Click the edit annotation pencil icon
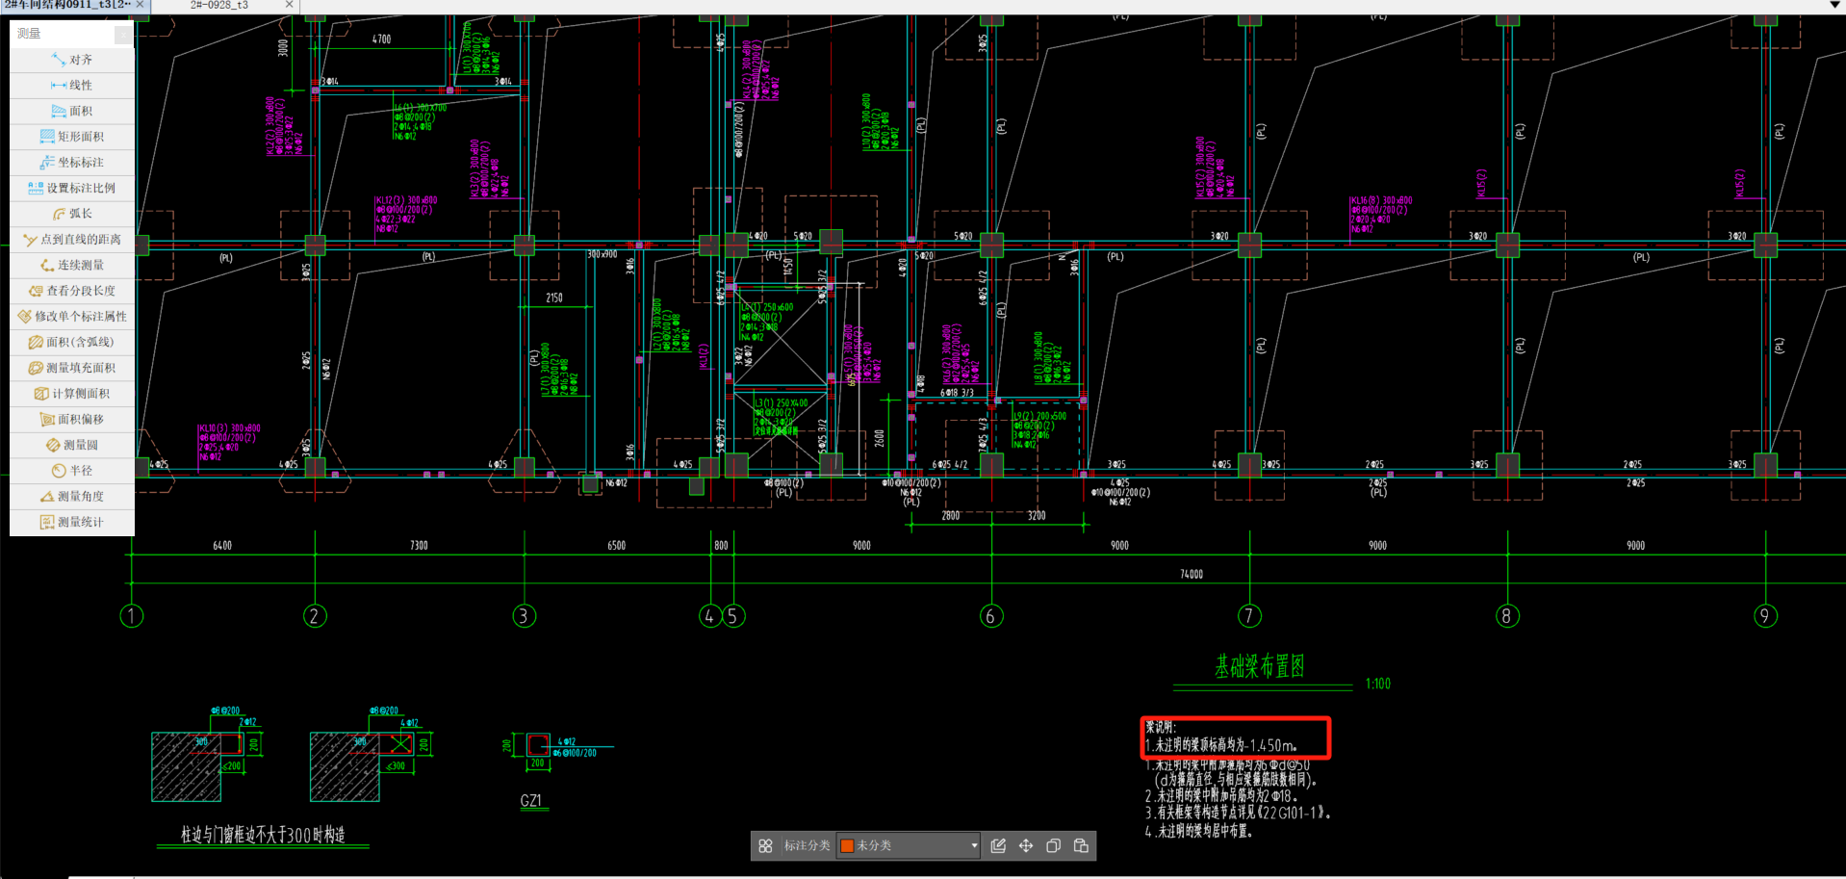The image size is (1846, 879). click(x=998, y=845)
